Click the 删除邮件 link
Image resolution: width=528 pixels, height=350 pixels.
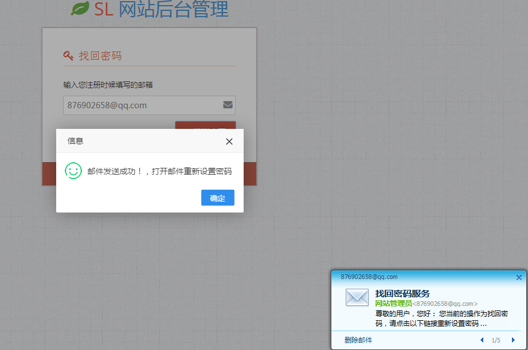[358, 340]
